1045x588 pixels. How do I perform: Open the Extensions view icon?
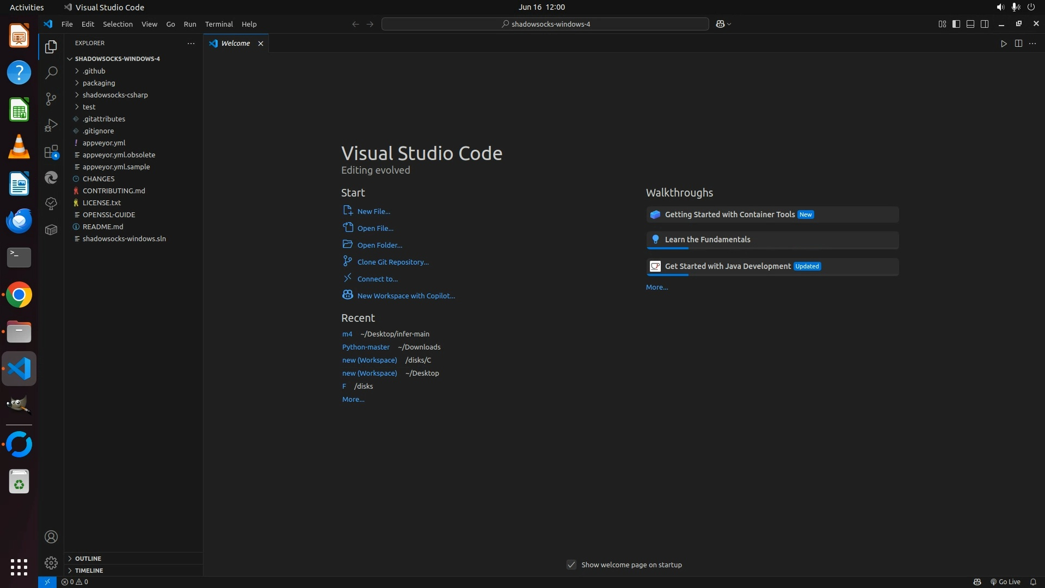51,152
